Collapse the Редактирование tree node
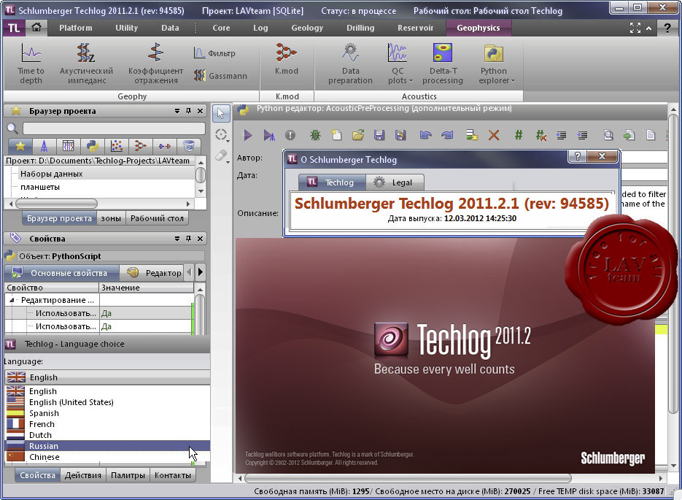The width and height of the screenshot is (682, 500). click(x=12, y=300)
